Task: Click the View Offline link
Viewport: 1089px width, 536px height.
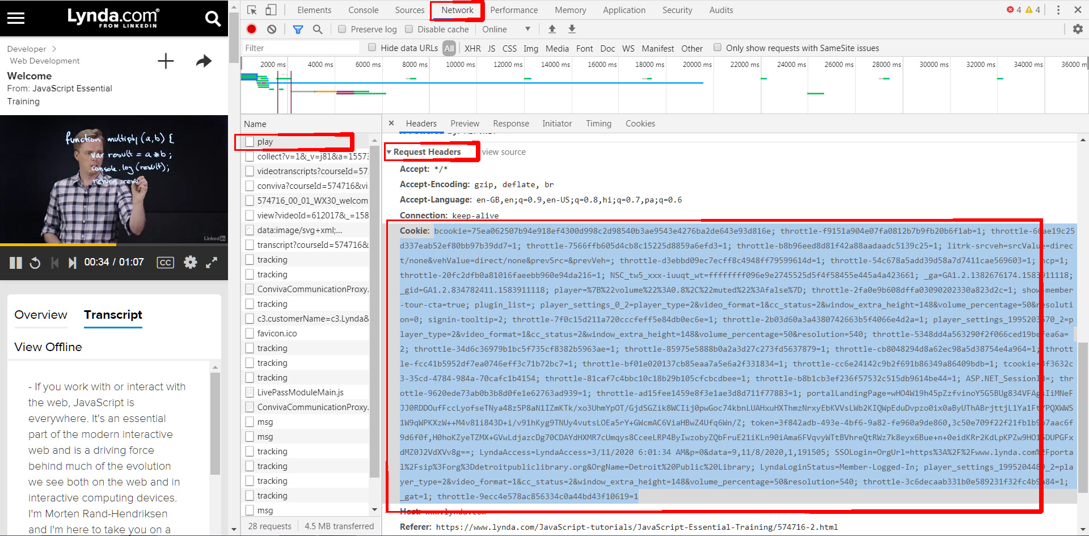Action: click(48, 347)
